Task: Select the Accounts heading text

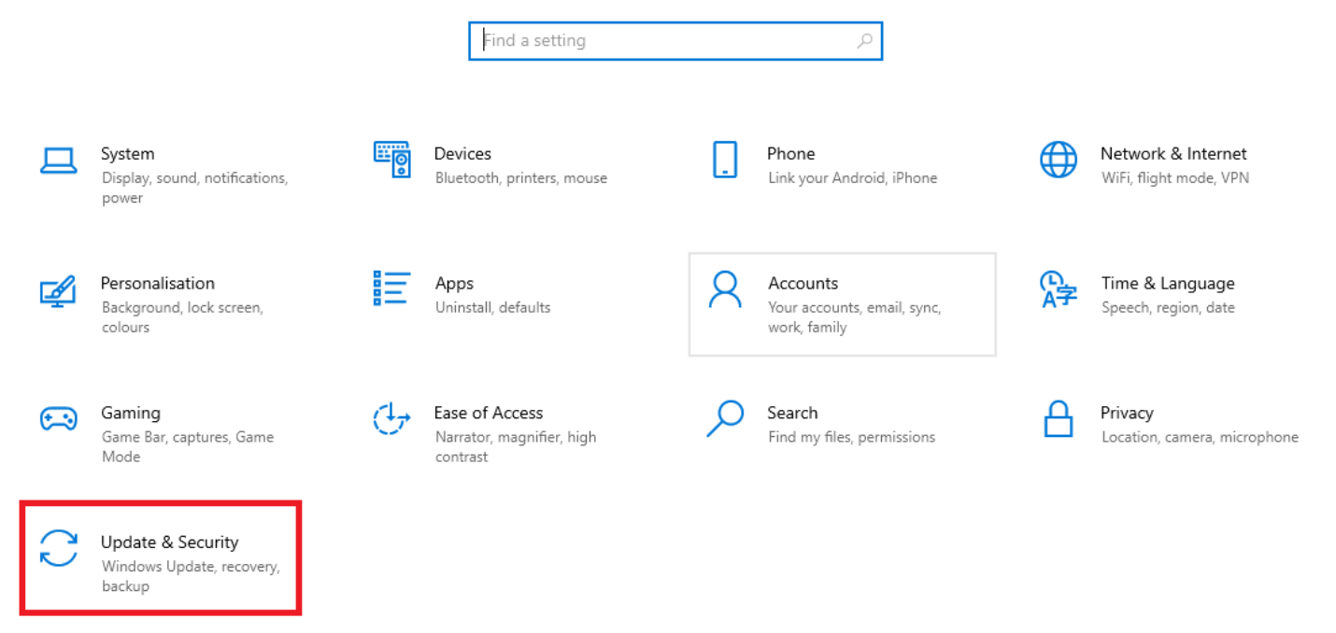Action: click(x=803, y=283)
